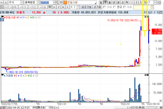
Task: Click the 1•1 chart ratio icon
Action: [x=6, y=7]
